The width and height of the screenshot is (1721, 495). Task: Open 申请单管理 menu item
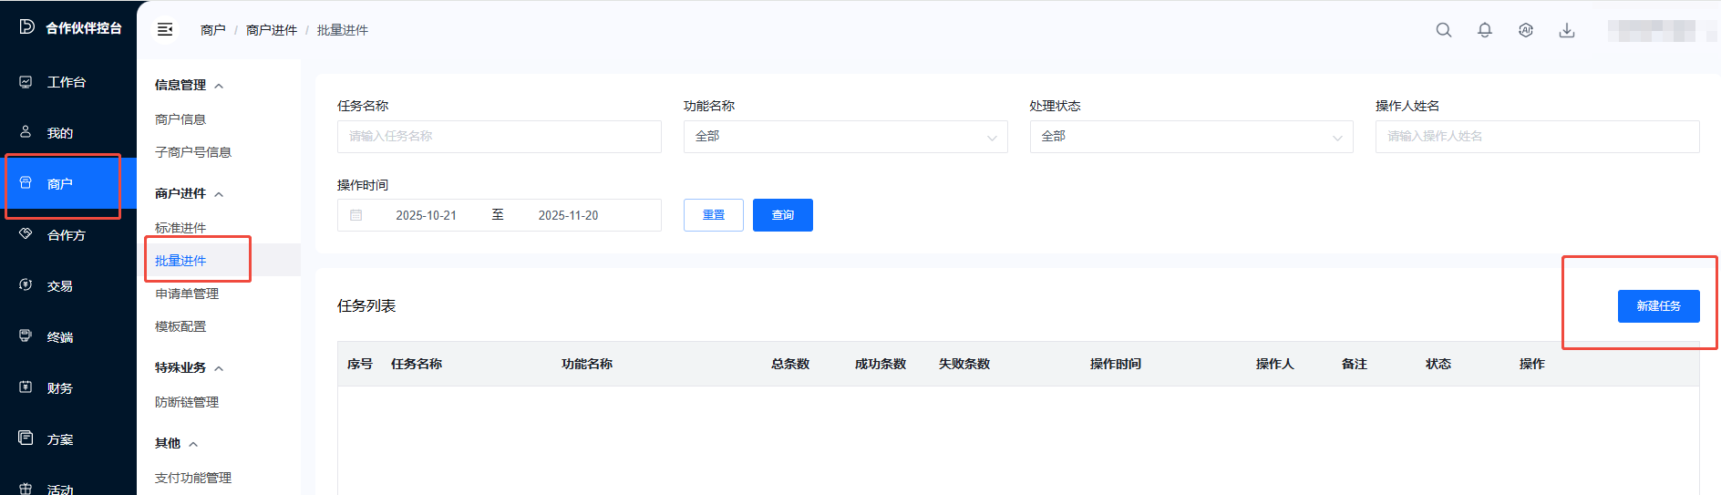point(187,294)
